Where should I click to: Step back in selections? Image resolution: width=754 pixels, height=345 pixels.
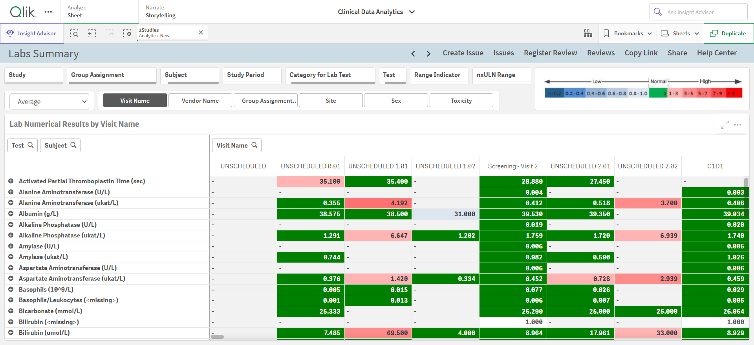tap(92, 33)
